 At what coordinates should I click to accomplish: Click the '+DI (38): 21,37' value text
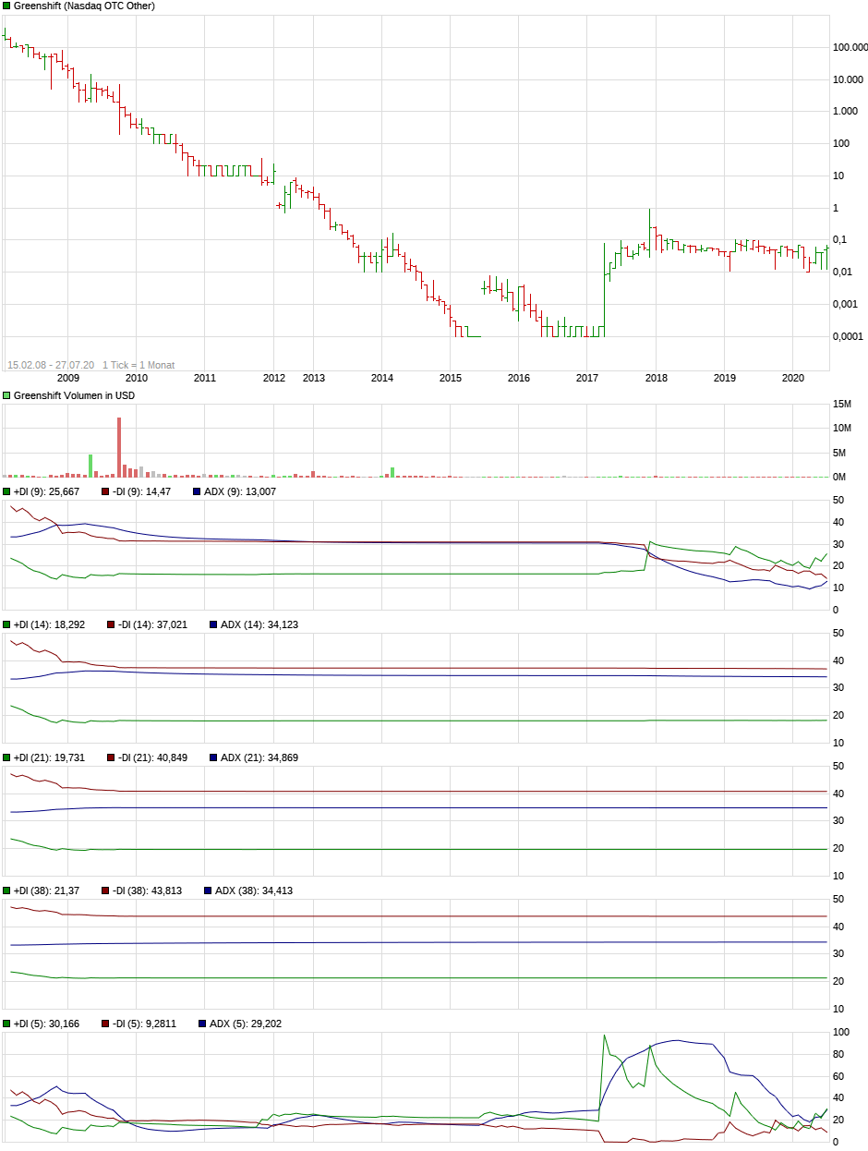(46, 891)
